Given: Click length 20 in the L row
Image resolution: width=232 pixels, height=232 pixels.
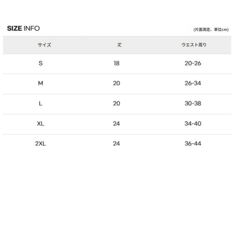Looking at the screenshot, I should [x=116, y=104].
